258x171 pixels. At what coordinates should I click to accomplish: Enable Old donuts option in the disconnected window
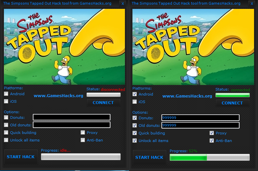pos(6,125)
